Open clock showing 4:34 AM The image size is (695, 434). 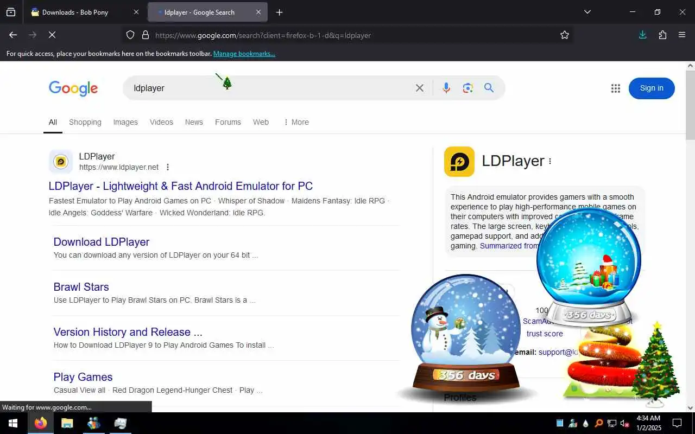point(648,423)
